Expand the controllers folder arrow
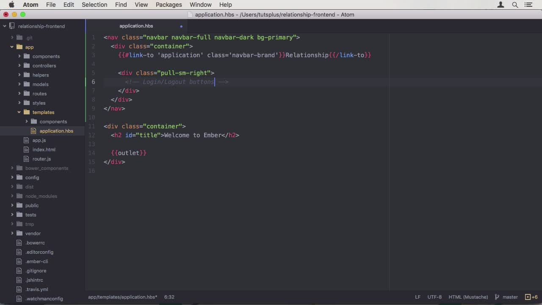 [x=19, y=66]
